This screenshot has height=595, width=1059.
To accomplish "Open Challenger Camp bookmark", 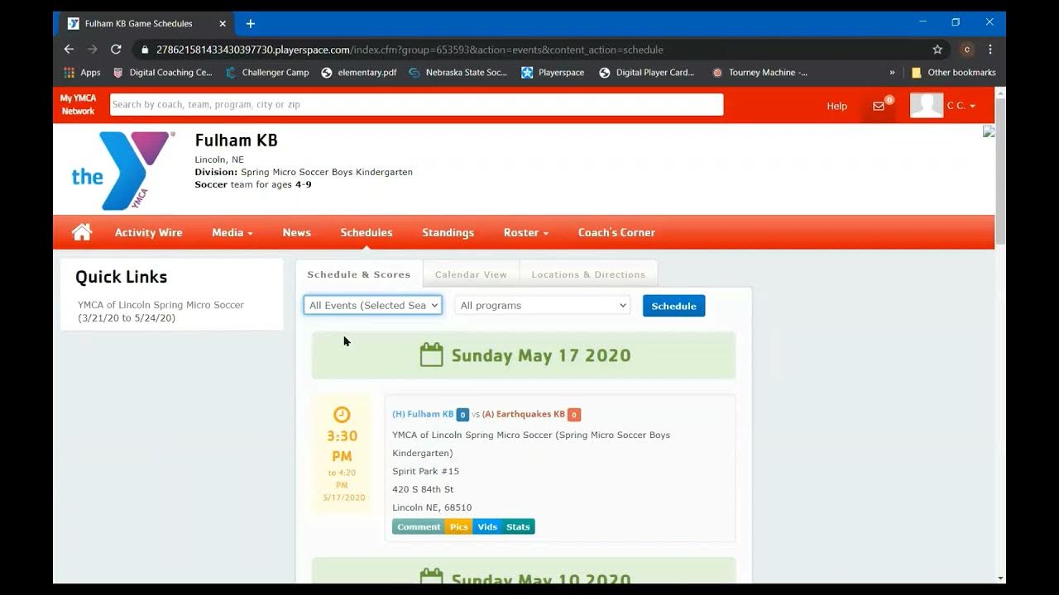I will pos(267,73).
